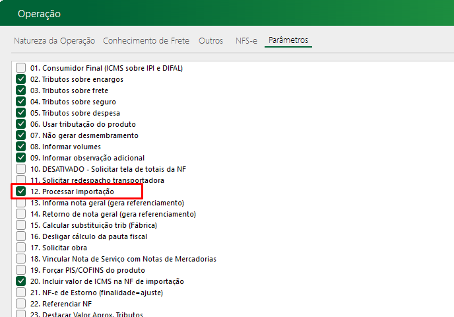The height and width of the screenshot is (317, 454).
Task: Uncheck Processar Importação parameter
Action: click(21, 192)
